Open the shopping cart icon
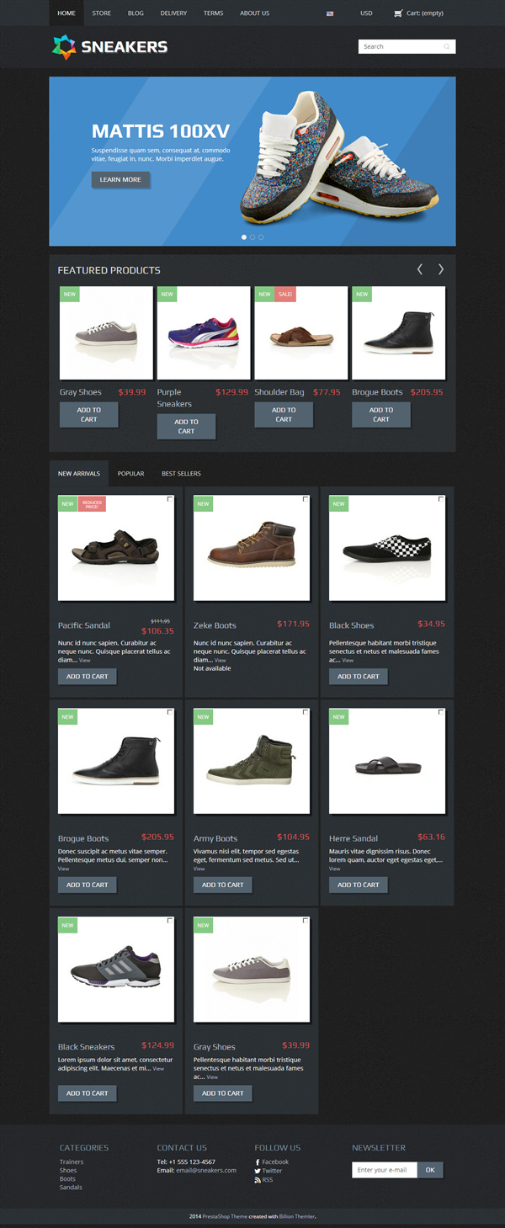This screenshot has width=505, height=1228. click(398, 13)
